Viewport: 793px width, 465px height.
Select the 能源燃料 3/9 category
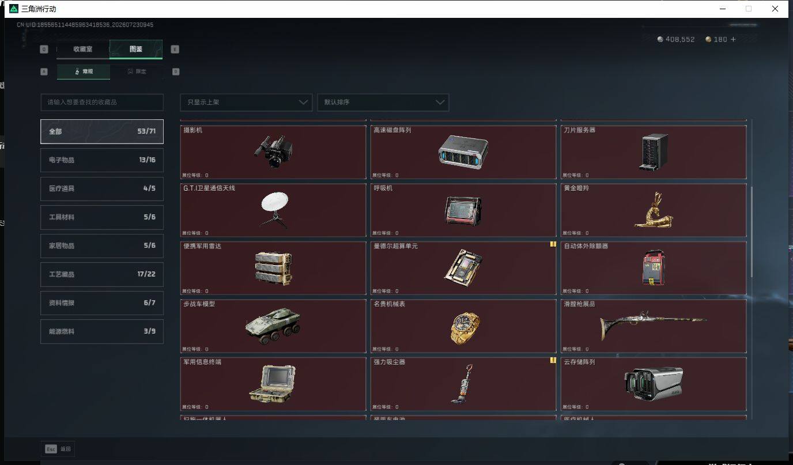(x=102, y=331)
